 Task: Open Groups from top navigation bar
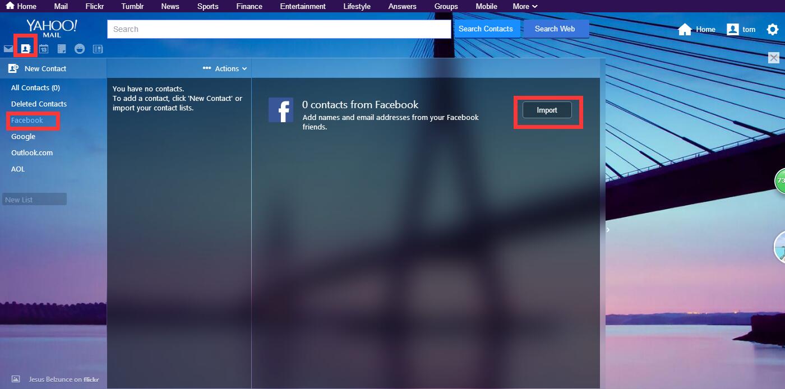pos(446,6)
